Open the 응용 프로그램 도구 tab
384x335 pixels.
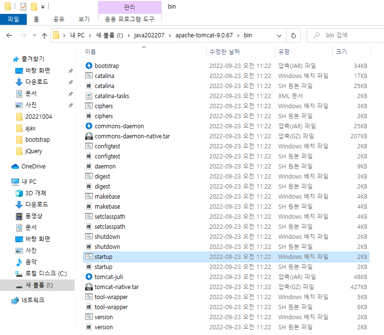coord(130,19)
